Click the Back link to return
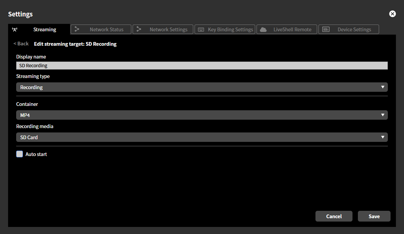The height and width of the screenshot is (234, 404). pyautogui.click(x=21, y=43)
